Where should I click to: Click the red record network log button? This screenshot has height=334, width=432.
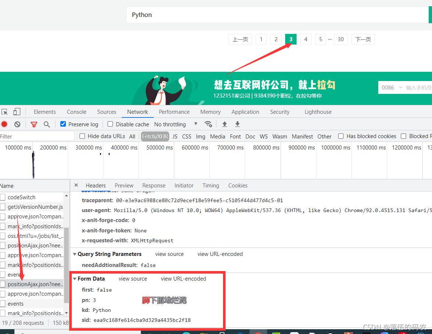(x=4, y=124)
